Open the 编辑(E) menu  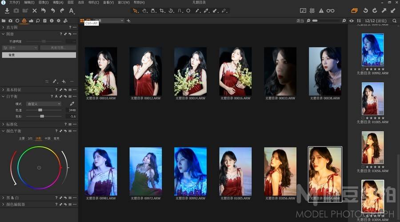(x=29, y=2)
